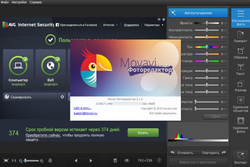Delete image with trash icon

point(115,160)
